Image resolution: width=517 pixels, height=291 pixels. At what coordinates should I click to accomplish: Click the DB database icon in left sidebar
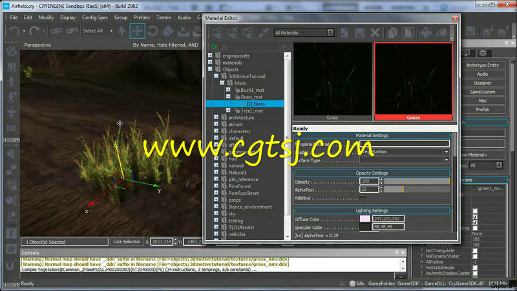coord(11,128)
